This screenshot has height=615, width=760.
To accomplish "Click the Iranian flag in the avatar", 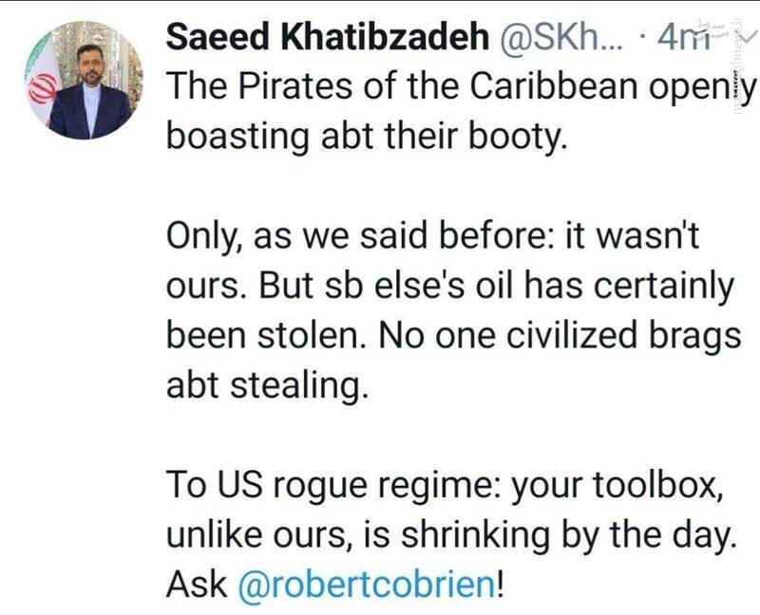I will tap(43, 87).
